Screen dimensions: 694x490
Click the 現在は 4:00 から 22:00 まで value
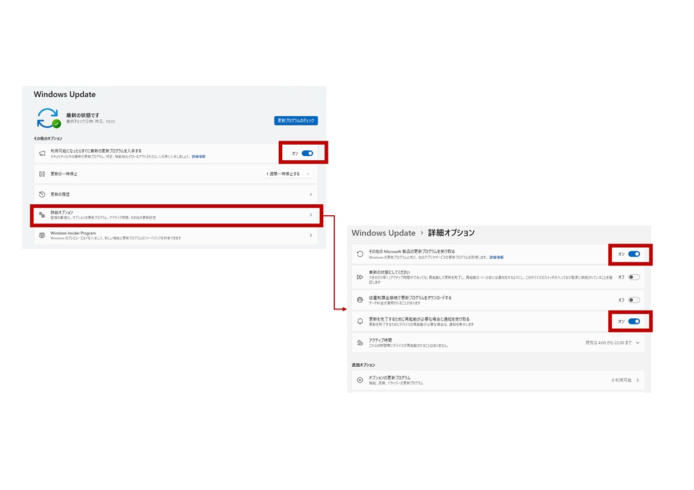(x=608, y=342)
